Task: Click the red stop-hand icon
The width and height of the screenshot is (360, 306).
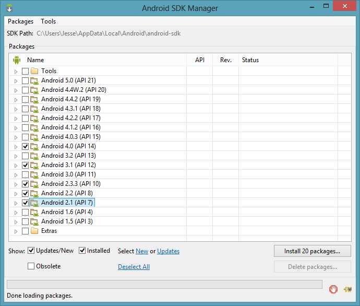Action: [333, 289]
